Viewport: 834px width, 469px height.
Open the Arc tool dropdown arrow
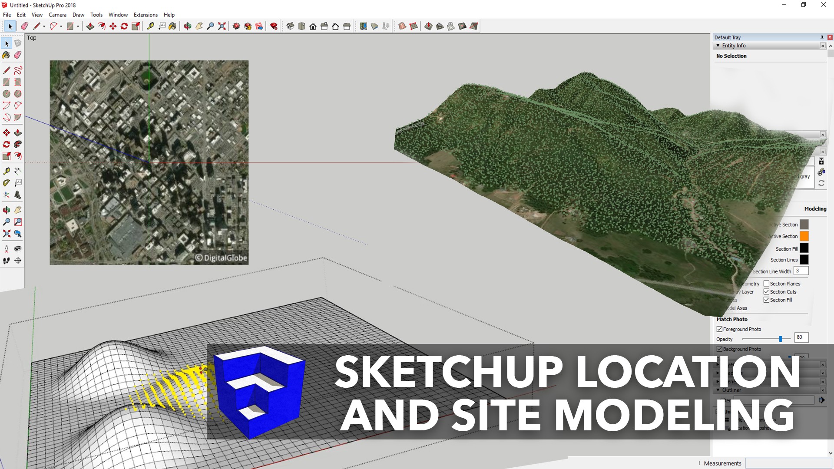tap(61, 26)
